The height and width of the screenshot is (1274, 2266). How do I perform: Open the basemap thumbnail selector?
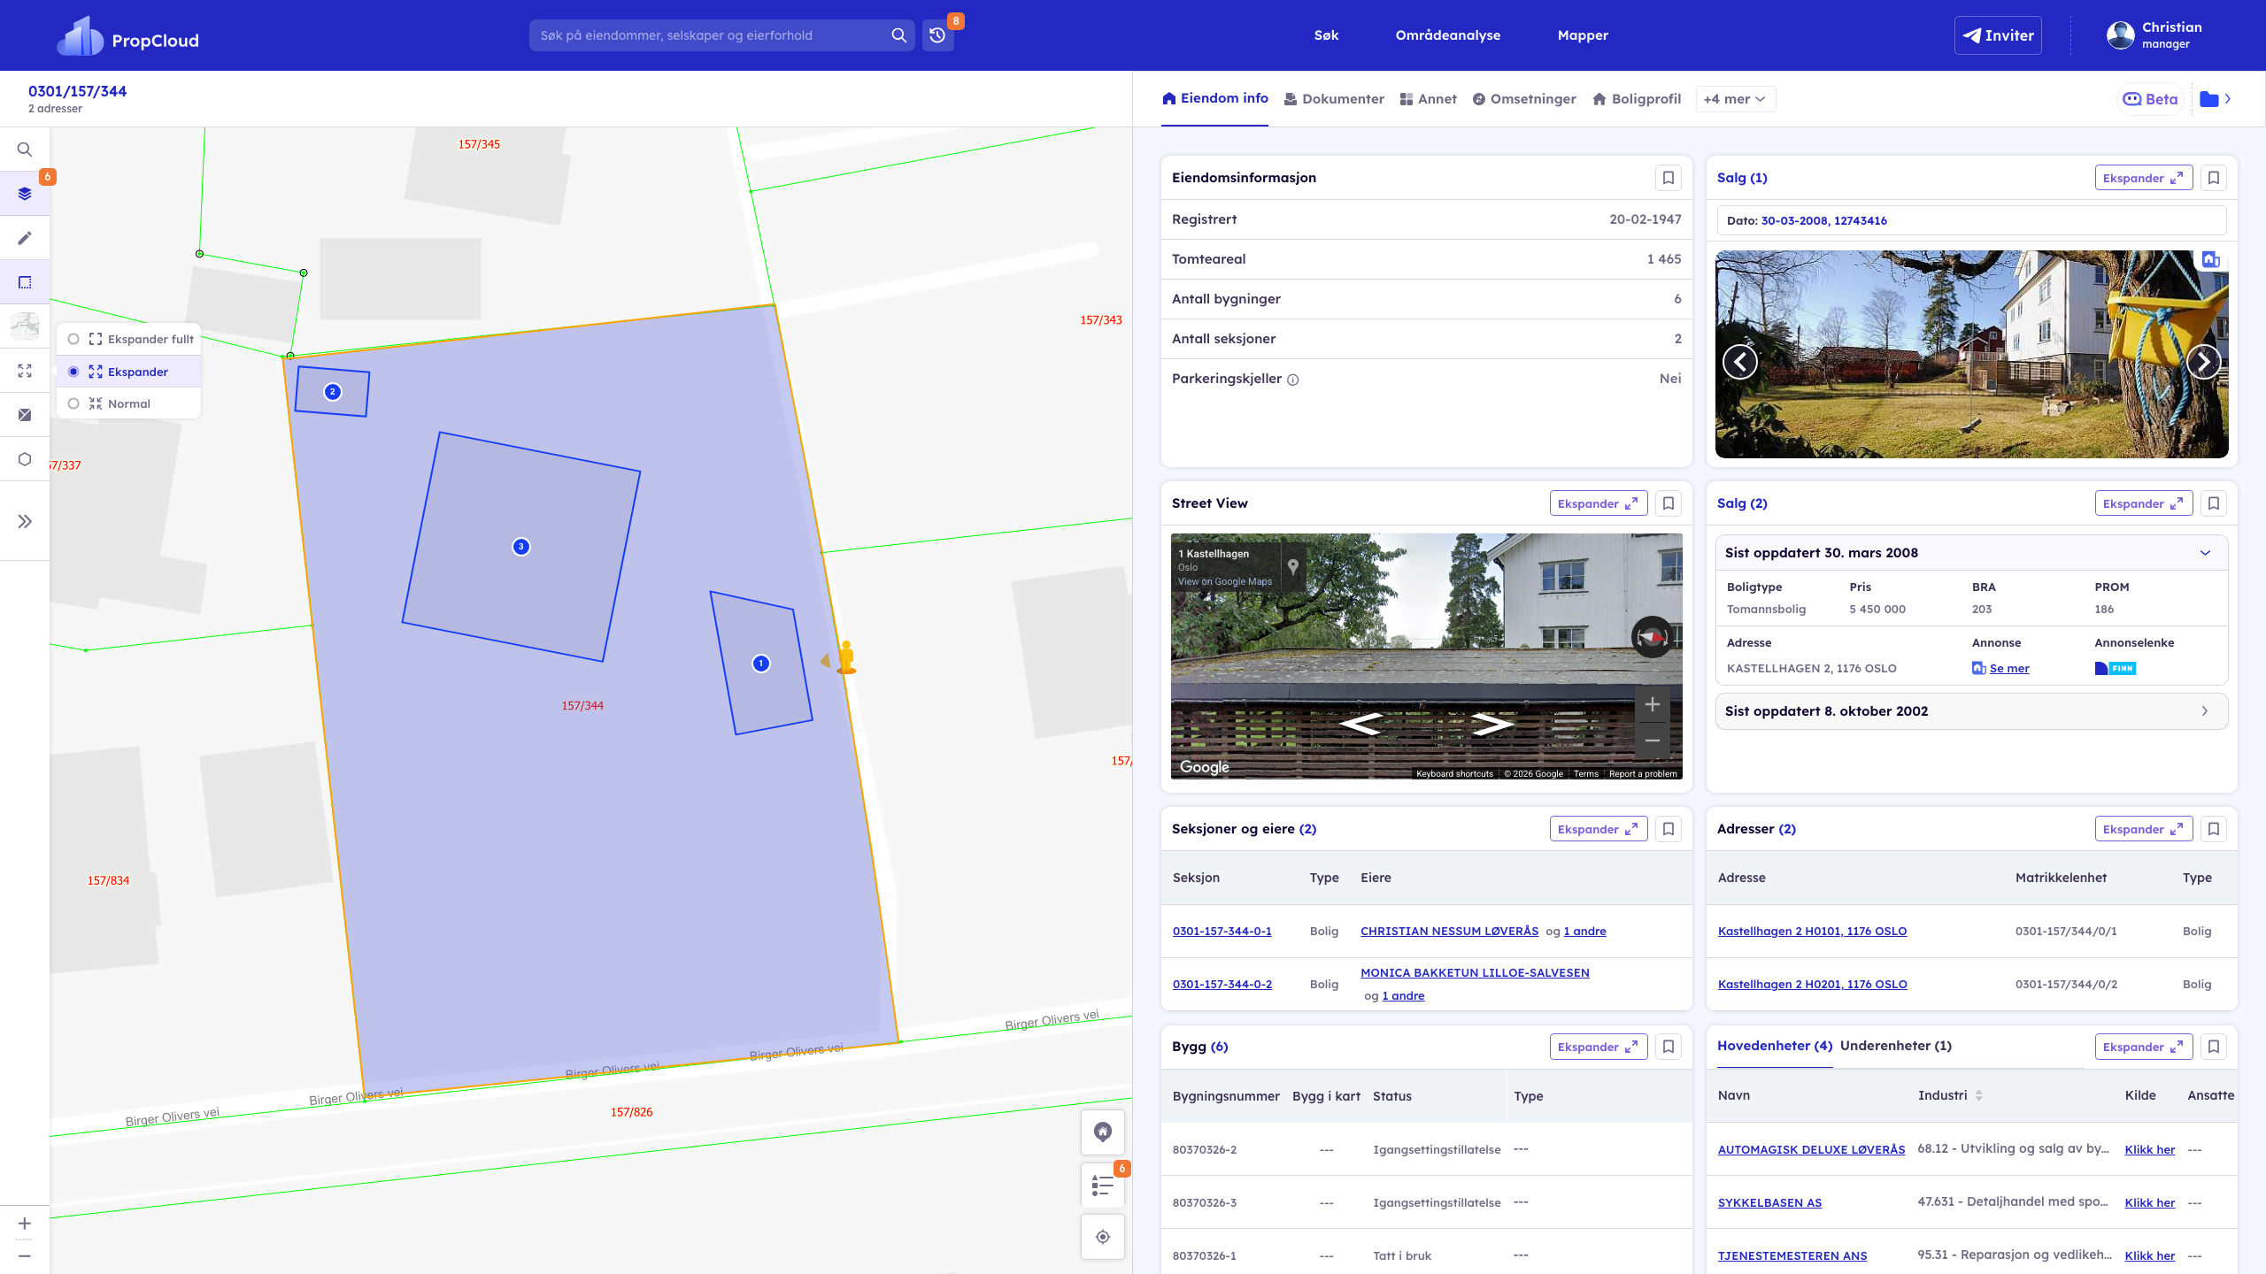coord(25,326)
